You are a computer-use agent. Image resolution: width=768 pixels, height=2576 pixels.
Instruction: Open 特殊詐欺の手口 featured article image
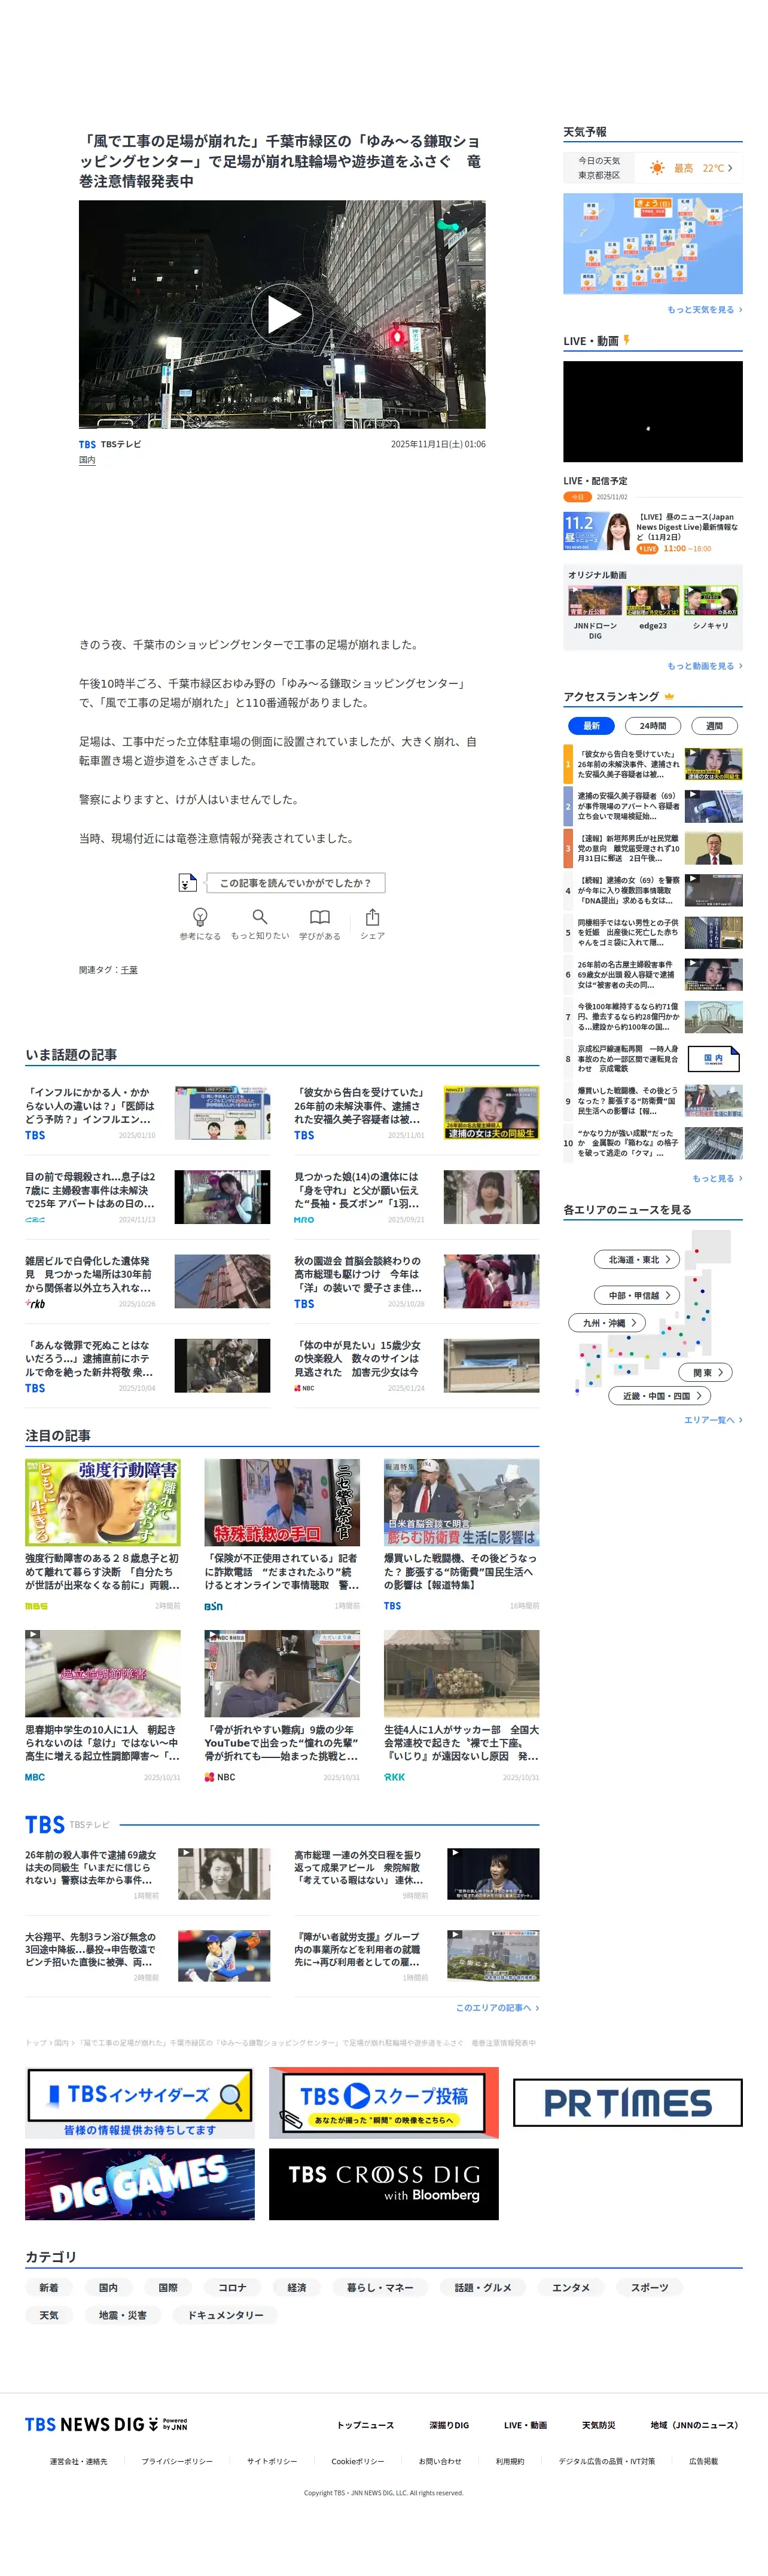[282, 1503]
